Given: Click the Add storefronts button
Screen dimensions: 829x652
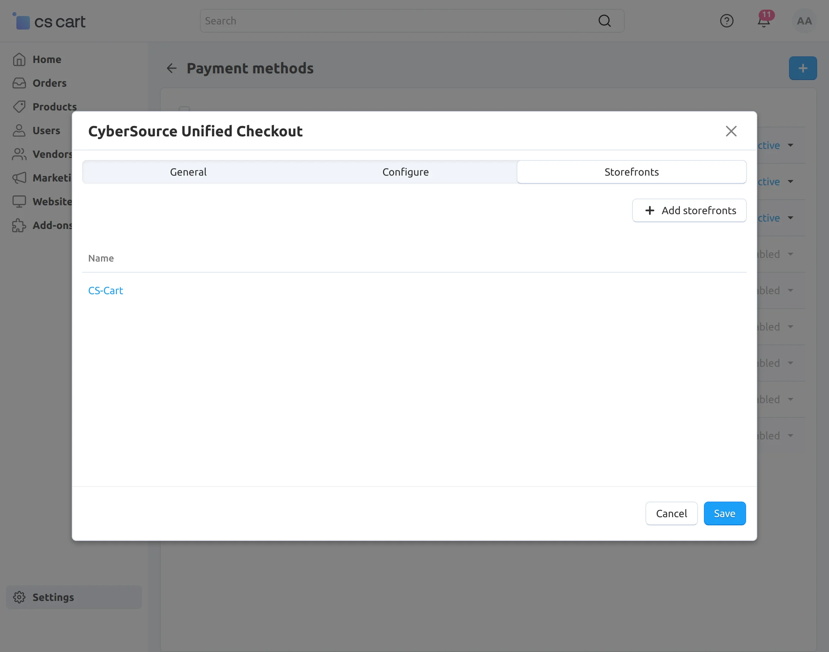Looking at the screenshot, I should pos(689,211).
